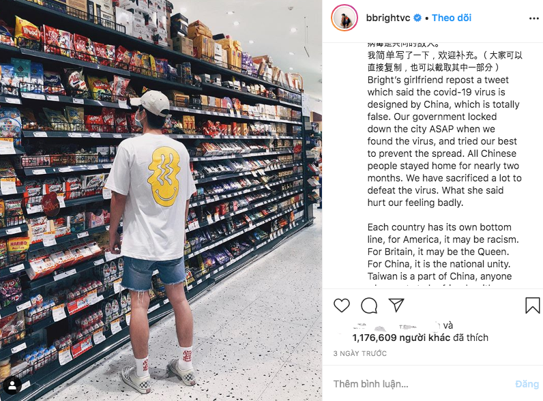543x401 pixels.
Task: Like the post with the heart icon
Action: (342, 306)
